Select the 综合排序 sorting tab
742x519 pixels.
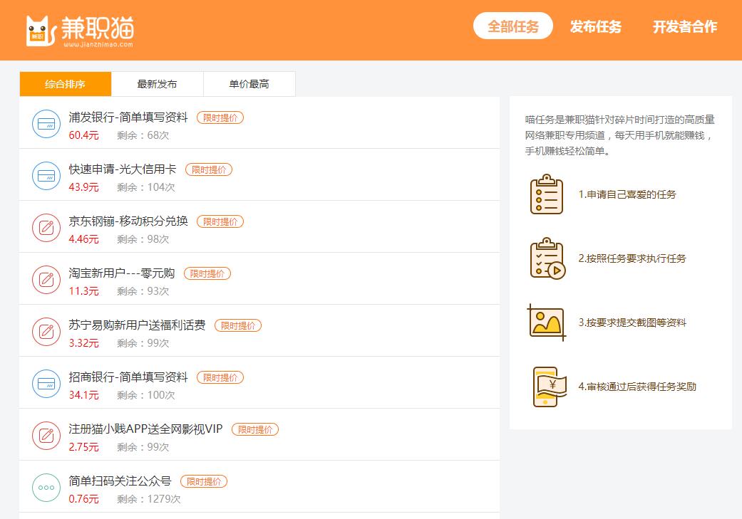66,84
